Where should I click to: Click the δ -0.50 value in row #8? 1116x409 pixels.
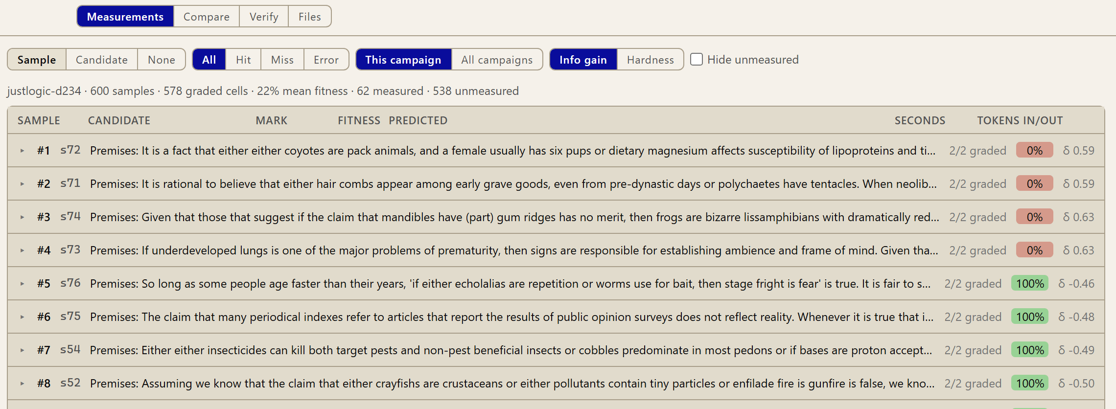tap(1076, 383)
